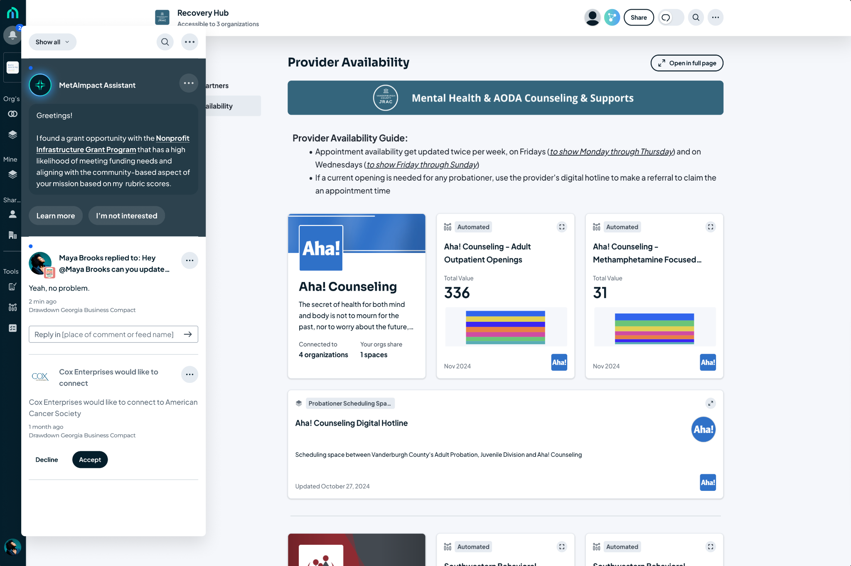Open the Aha! Counseling profile card
Viewport: 851px width, 566px height.
(x=357, y=296)
